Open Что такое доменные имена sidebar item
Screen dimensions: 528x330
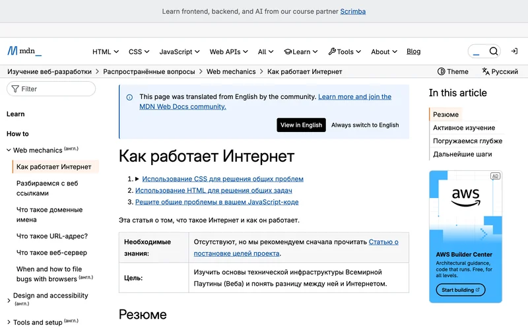click(49, 214)
